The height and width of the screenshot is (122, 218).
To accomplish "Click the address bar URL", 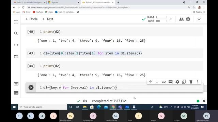I will point(80,7).
